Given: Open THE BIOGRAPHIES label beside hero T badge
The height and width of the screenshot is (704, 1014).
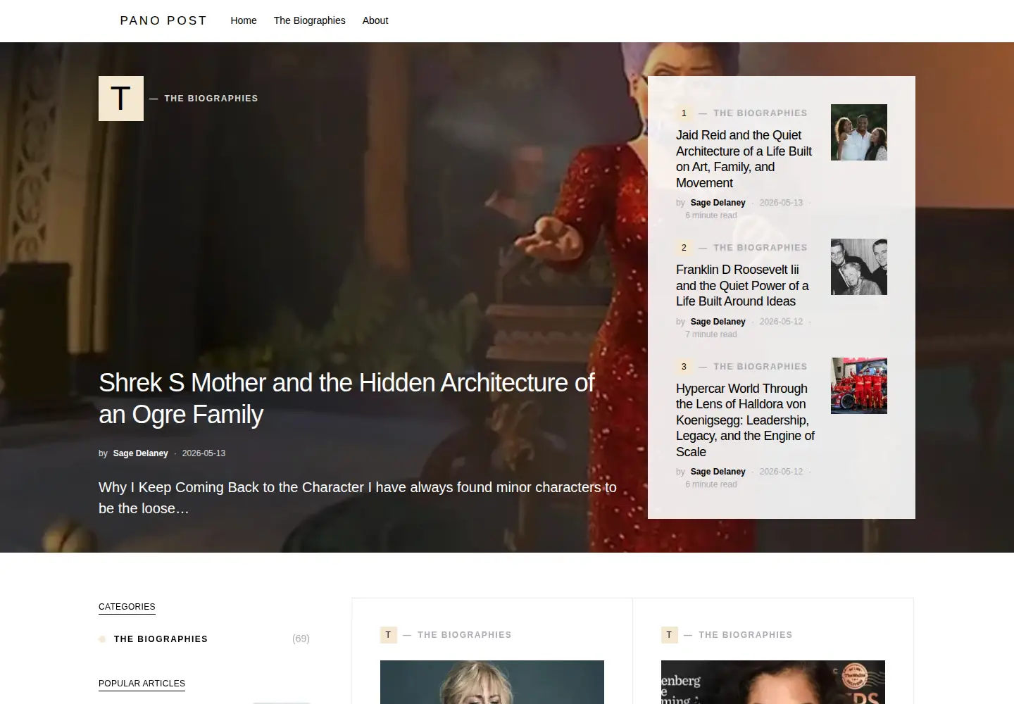Looking at the screenshot, I should tap(211, 99).
